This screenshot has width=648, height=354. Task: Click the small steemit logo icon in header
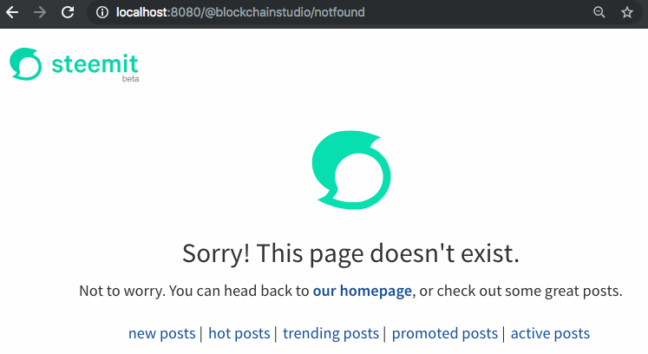26,64
